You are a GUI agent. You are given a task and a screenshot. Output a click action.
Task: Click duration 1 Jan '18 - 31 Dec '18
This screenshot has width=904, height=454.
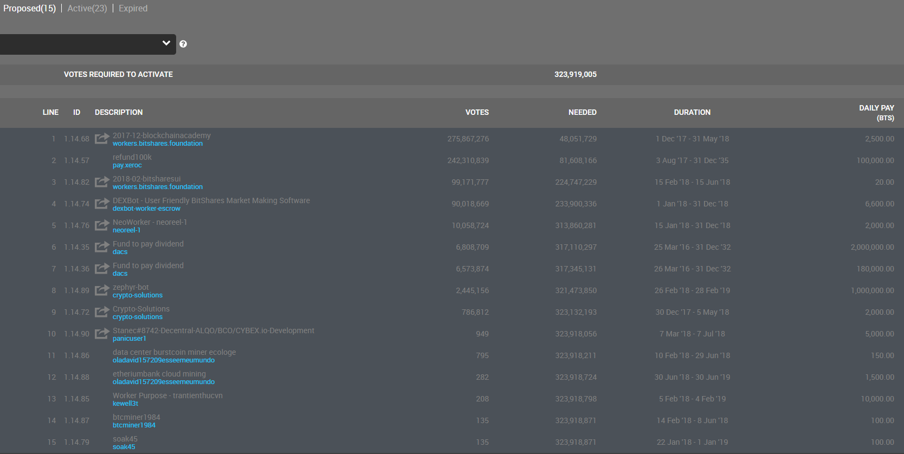click(692, 204)
